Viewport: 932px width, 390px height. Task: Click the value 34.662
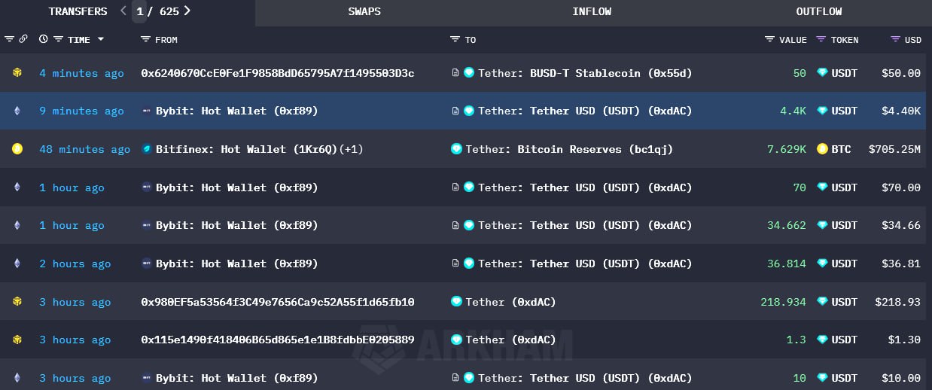tap(787, 225)
